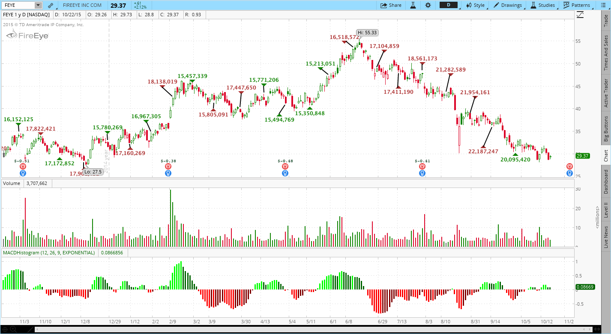Click the blue lightbulb icon below $-0.51
This screenshot has width=611, height=334.
click(23, 173)
